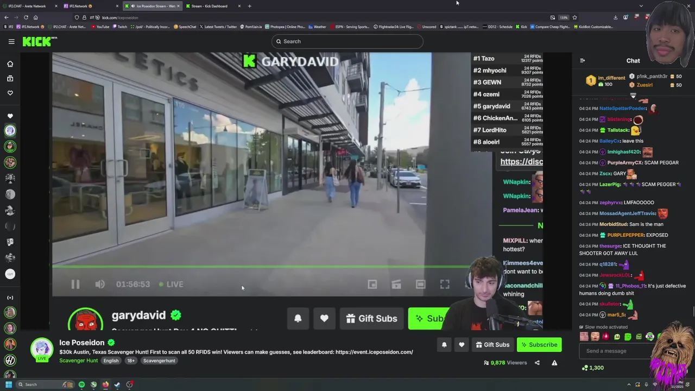
Task: Open the Kick hamburger menu
Action: coord(11,41)
